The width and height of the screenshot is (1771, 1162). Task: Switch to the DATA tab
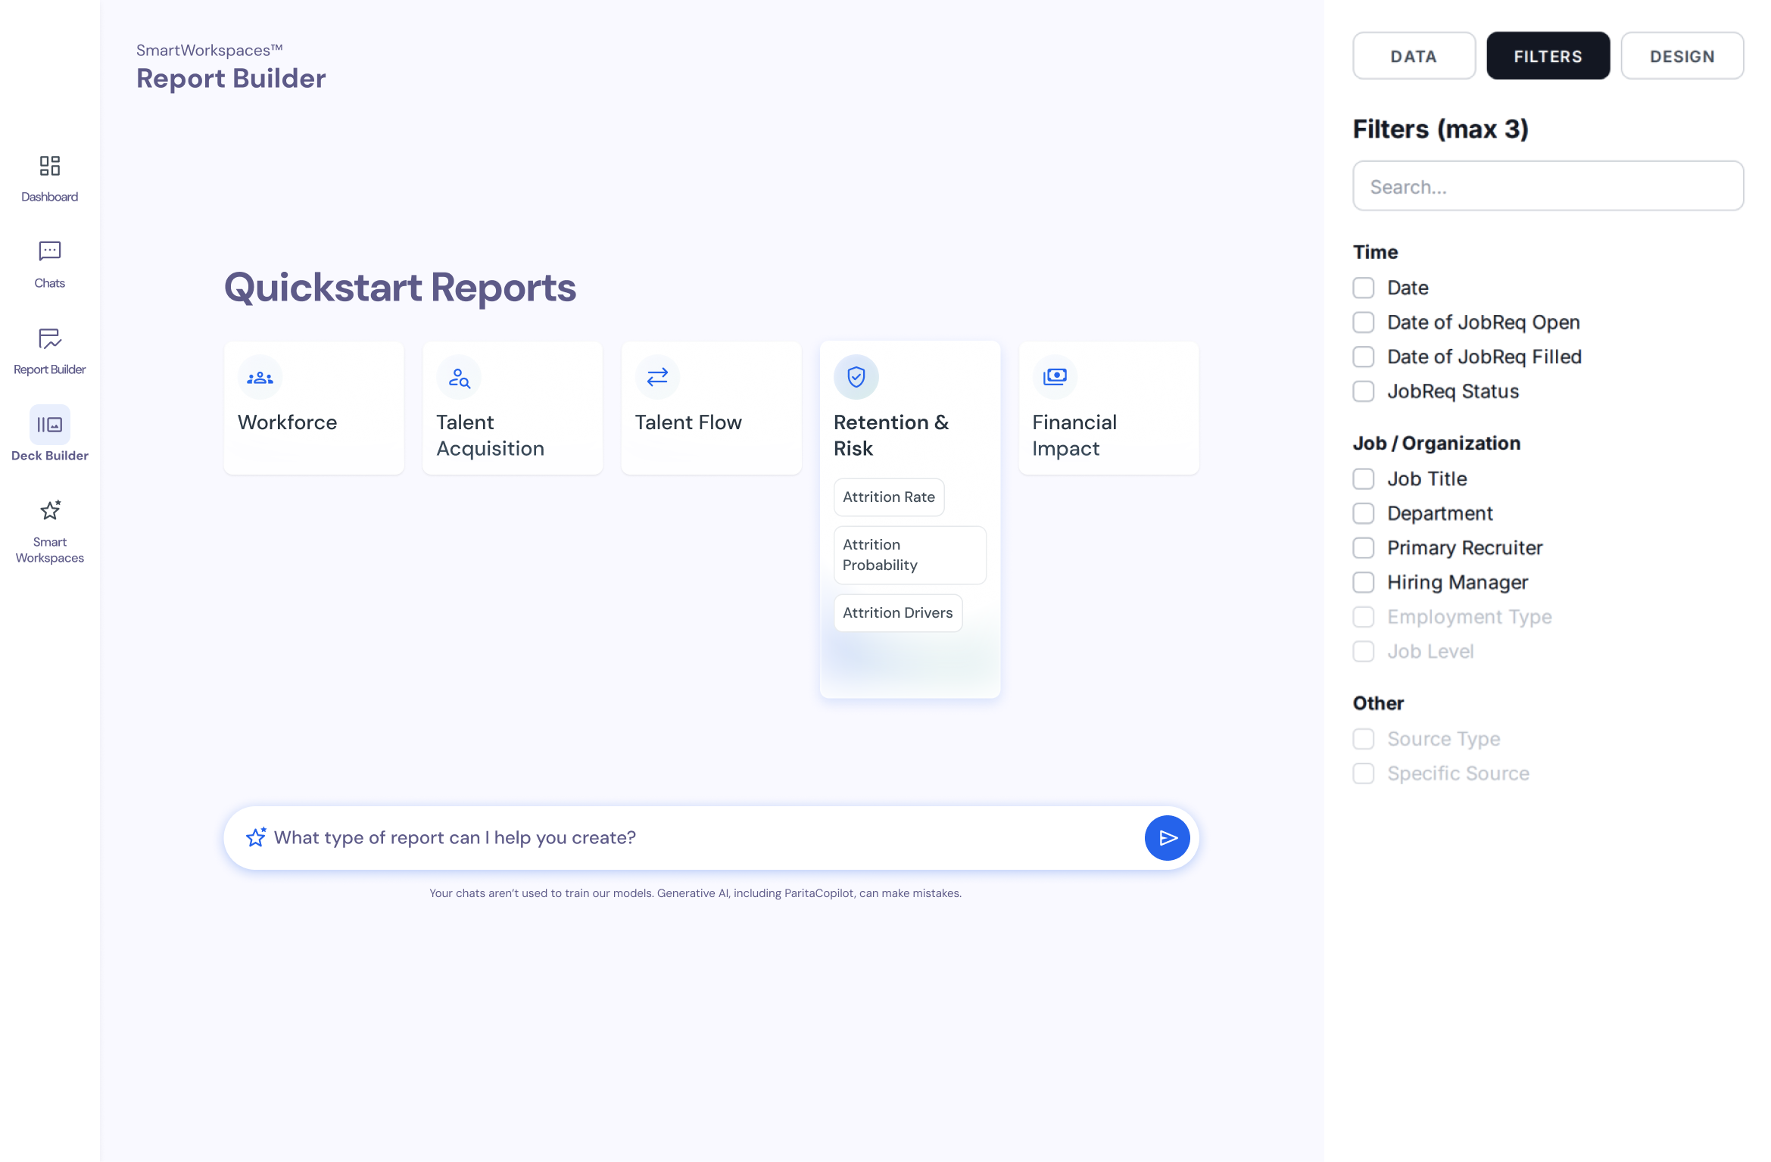[1414, 56]
